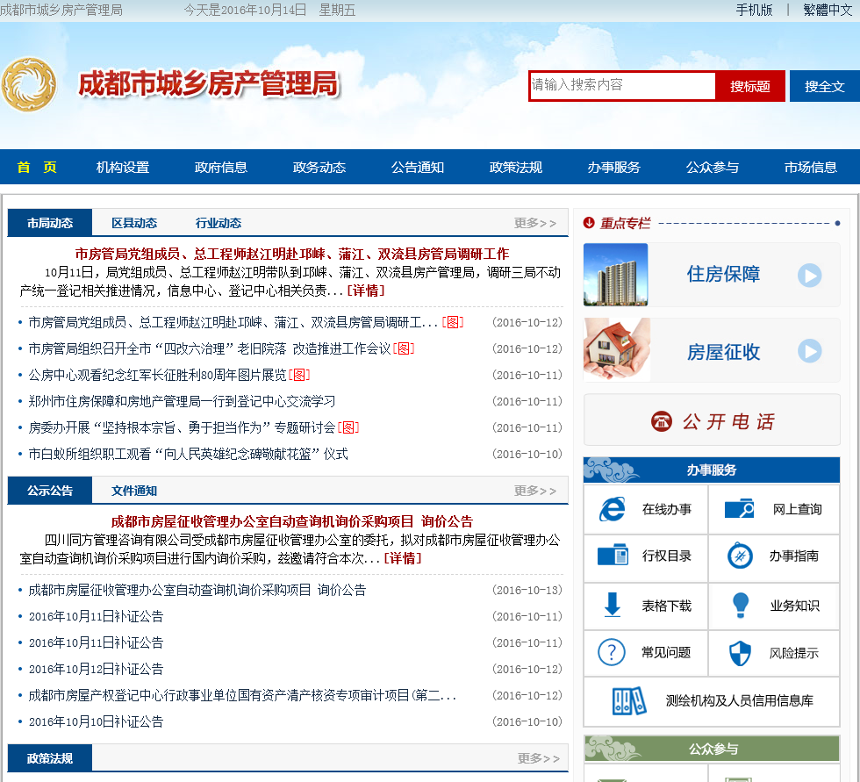Switch to the 文件通知 tab
Screen dimensions: 860x782
coord(134,491)
